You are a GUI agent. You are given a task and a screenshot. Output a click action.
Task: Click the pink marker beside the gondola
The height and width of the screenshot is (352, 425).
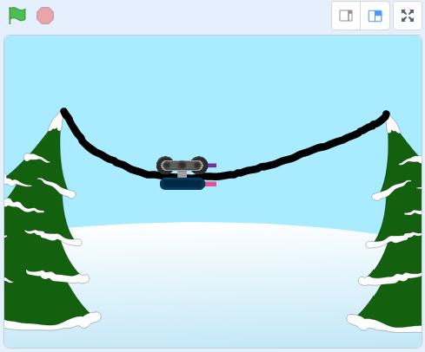[x=210, y=184]
